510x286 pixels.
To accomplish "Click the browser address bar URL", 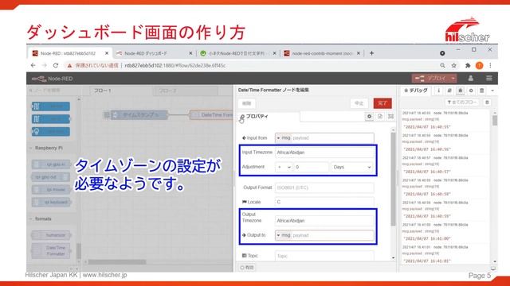I will (175, 65).
